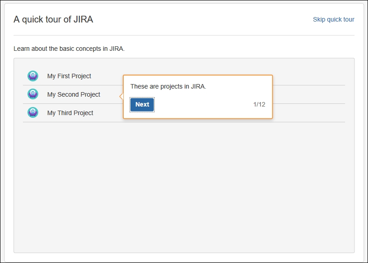Select the My First Project name

pyautogui.click(x=69, y=76)
